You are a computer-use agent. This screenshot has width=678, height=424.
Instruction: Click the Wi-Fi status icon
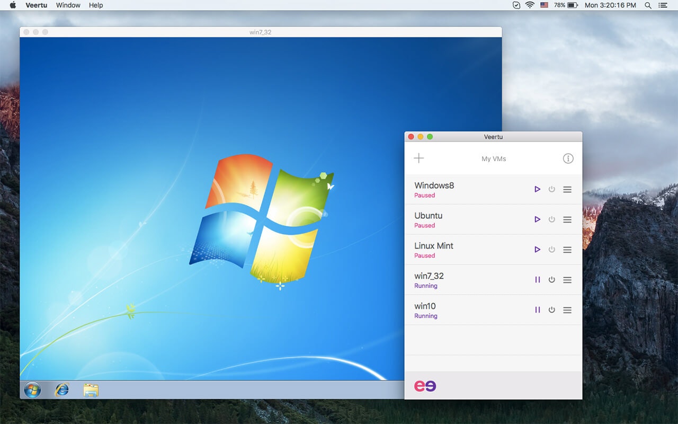[x=530, y=5]
